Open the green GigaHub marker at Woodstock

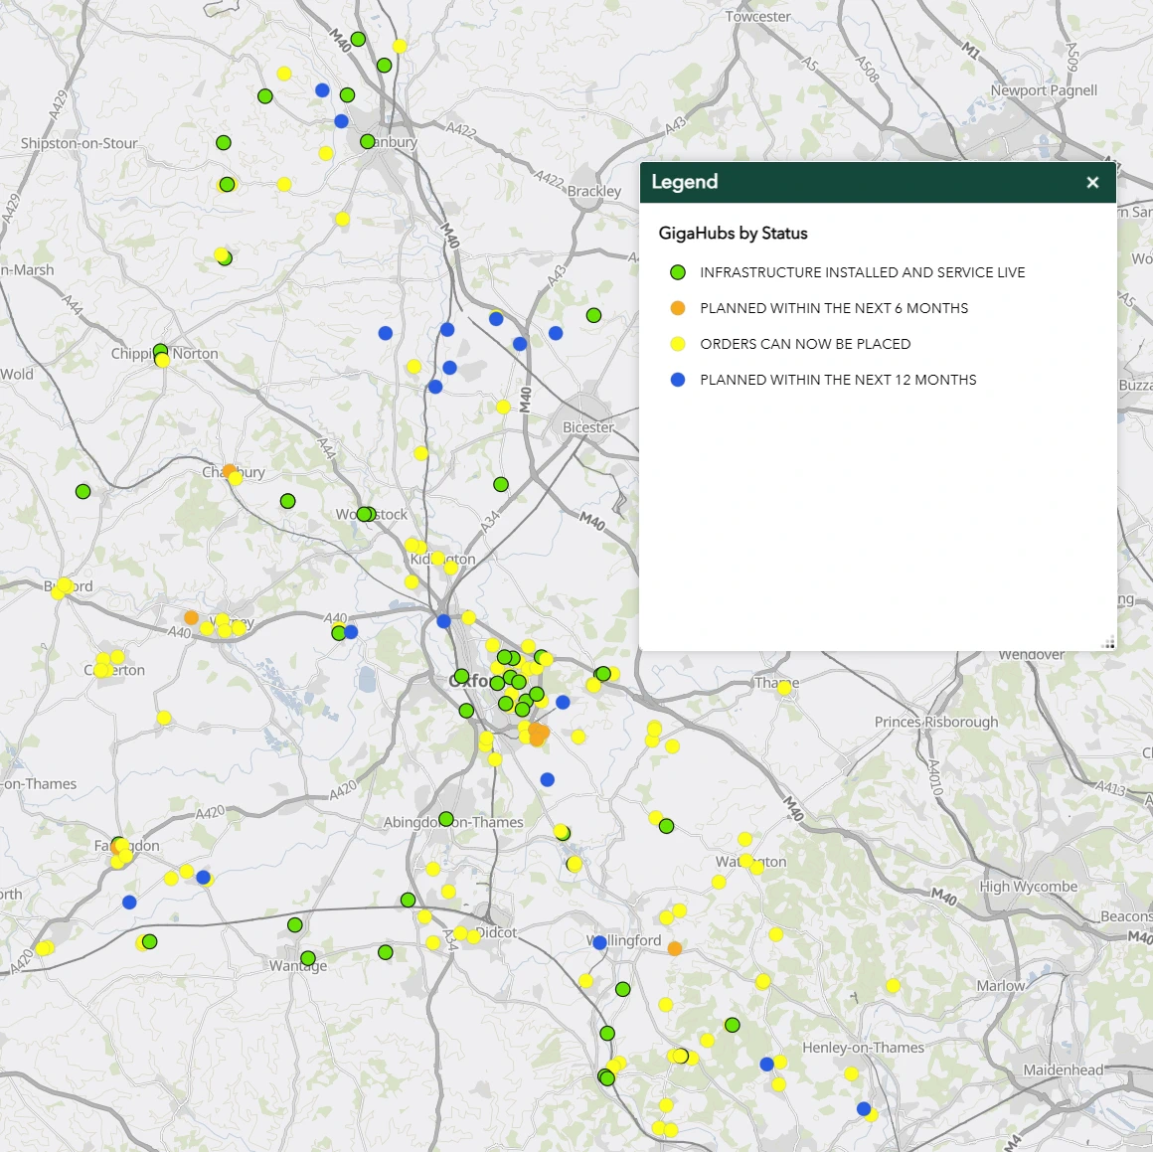(x=365, y=514)
